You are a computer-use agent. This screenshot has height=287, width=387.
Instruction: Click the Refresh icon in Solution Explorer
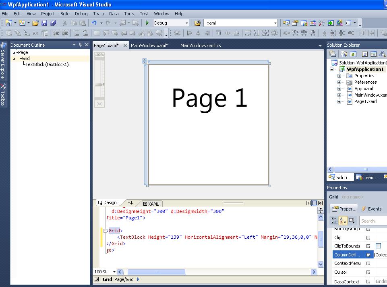(353, 54)
